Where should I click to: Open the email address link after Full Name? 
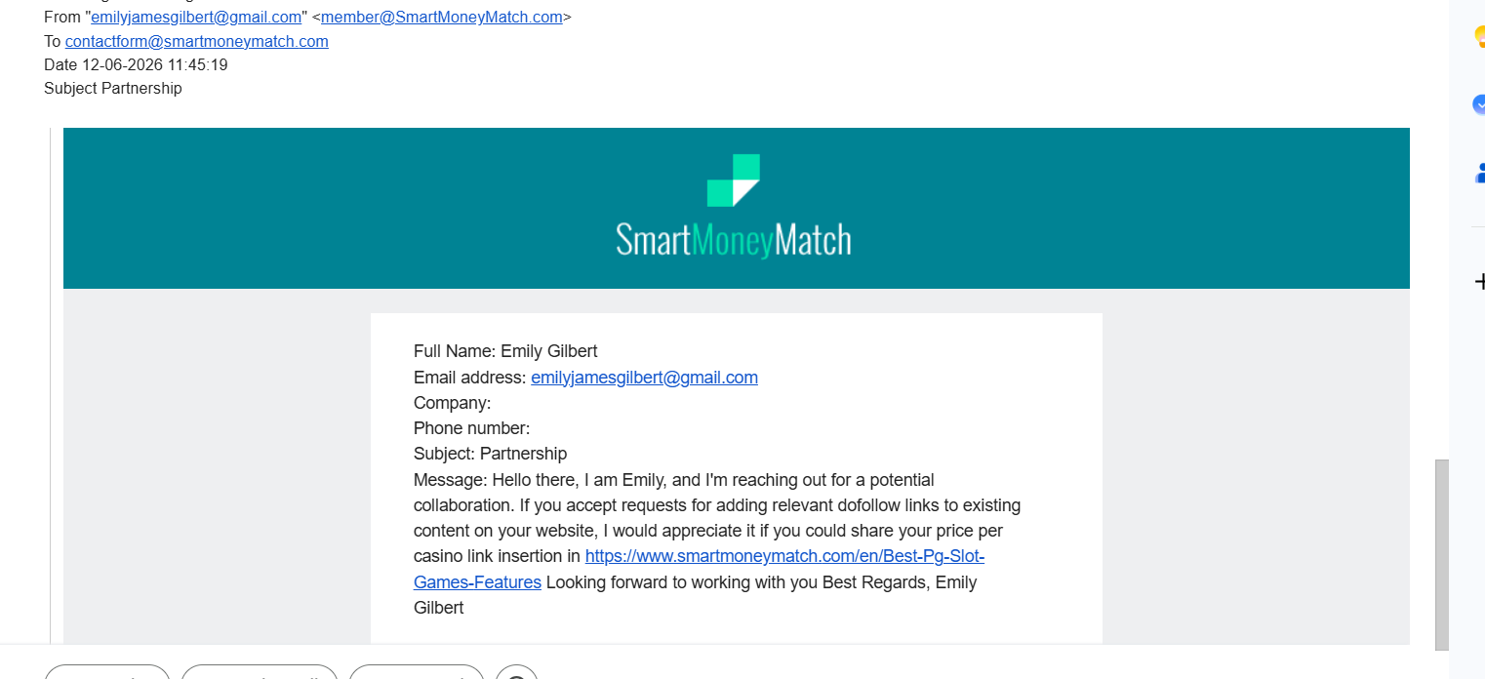(644, 378)
